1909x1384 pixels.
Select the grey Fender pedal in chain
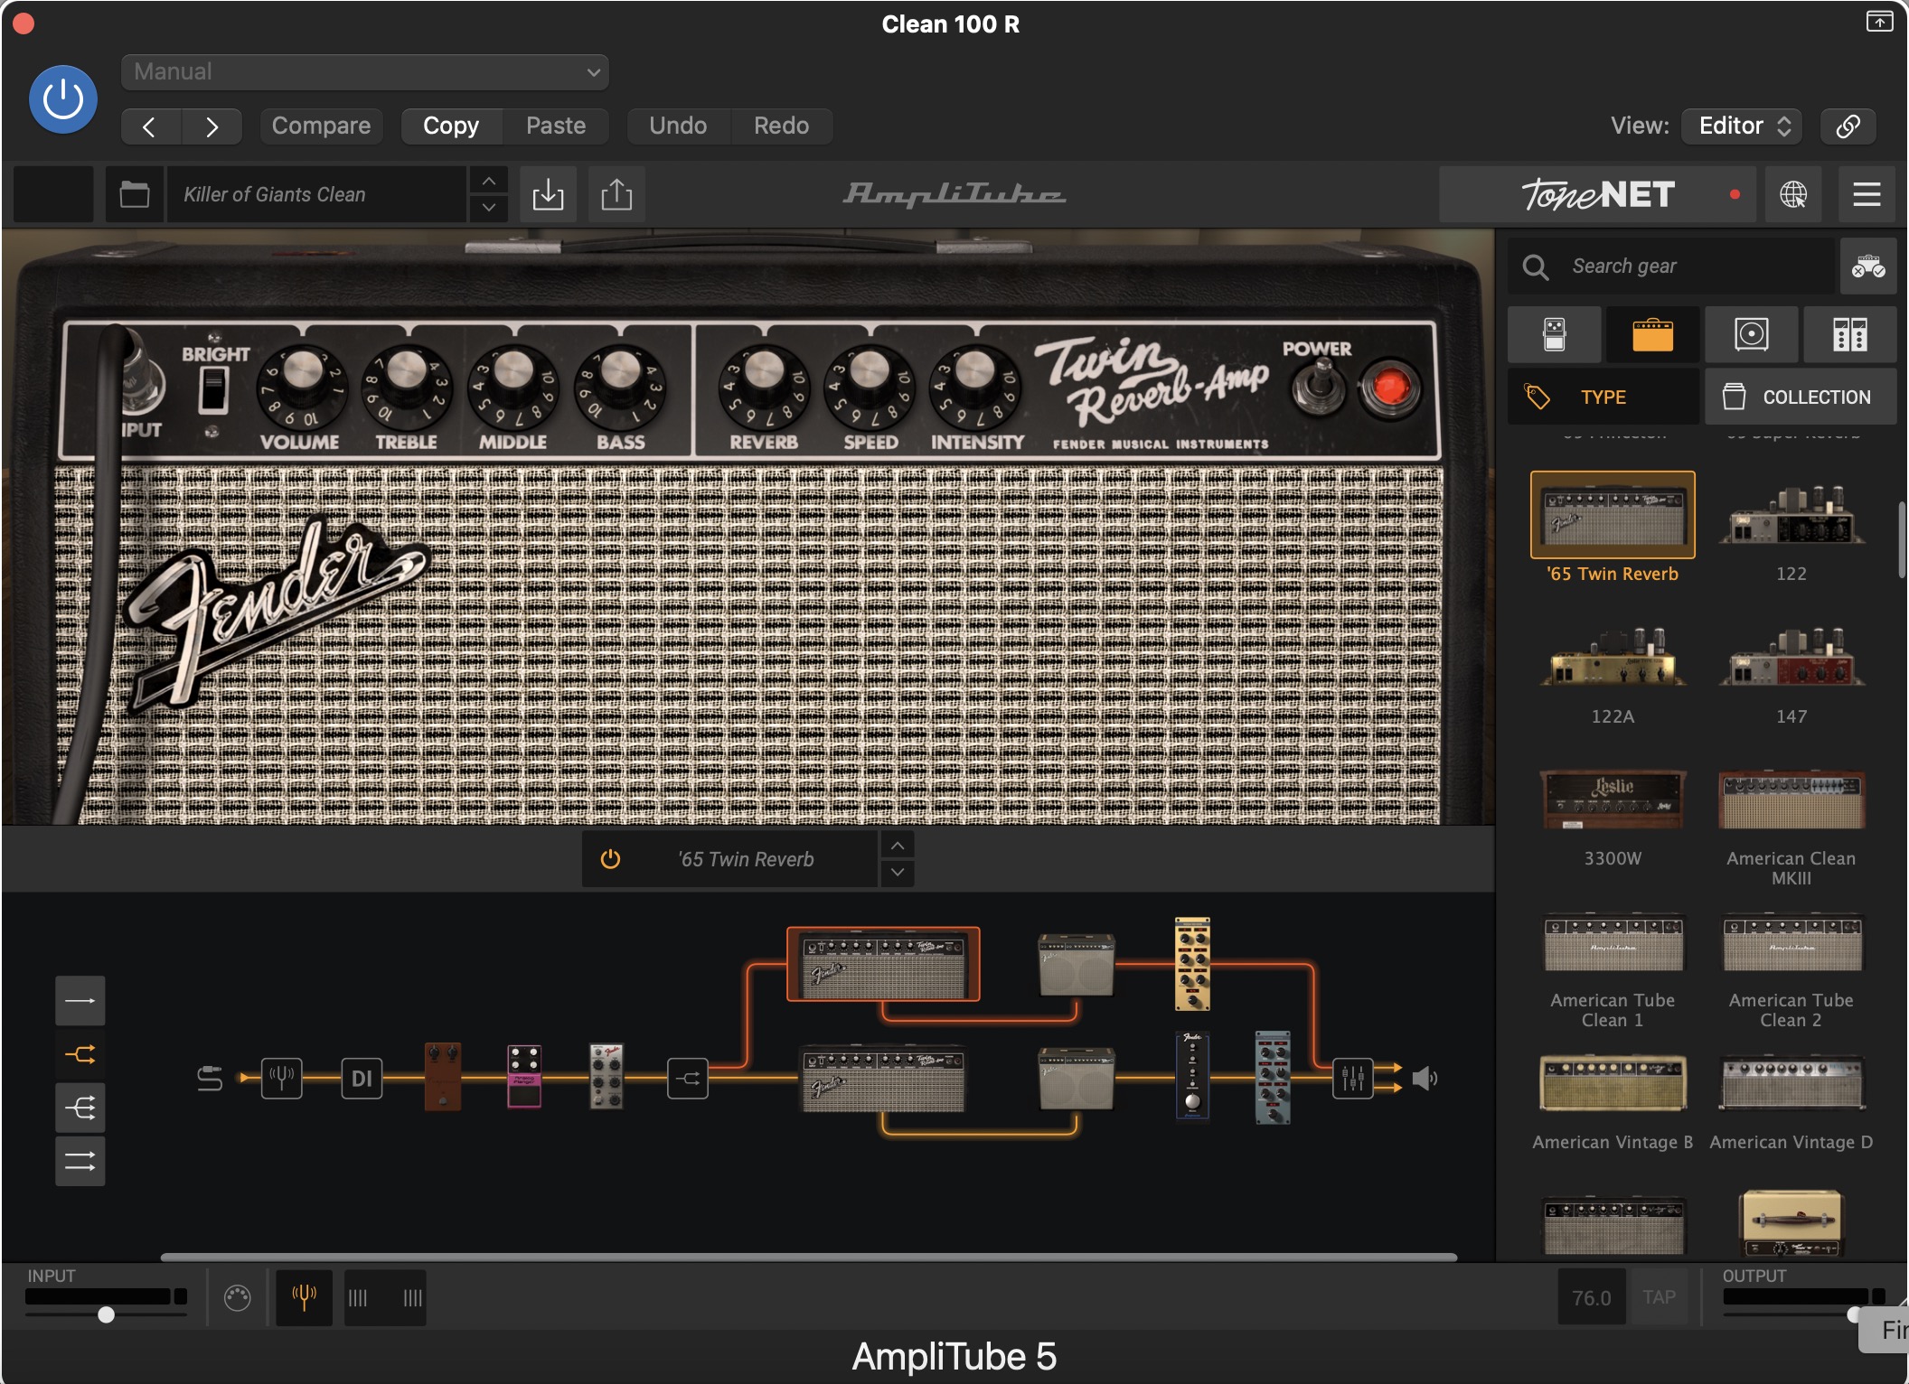pyautogui.click(x=607, y=1076)
